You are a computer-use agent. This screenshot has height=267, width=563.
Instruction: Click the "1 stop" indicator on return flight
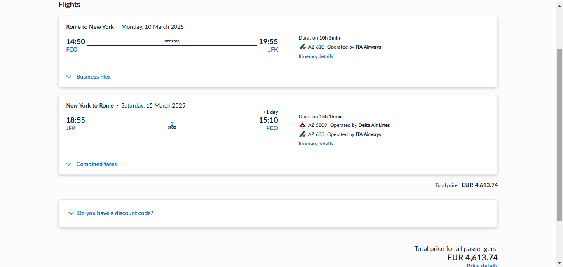(172, 125)
